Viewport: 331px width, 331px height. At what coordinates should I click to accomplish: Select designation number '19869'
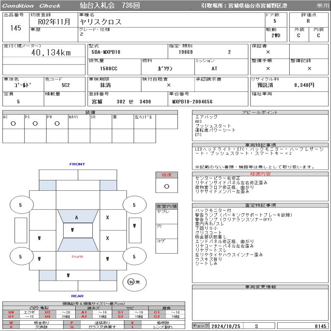pyautogui.click(x=185, y=52)
